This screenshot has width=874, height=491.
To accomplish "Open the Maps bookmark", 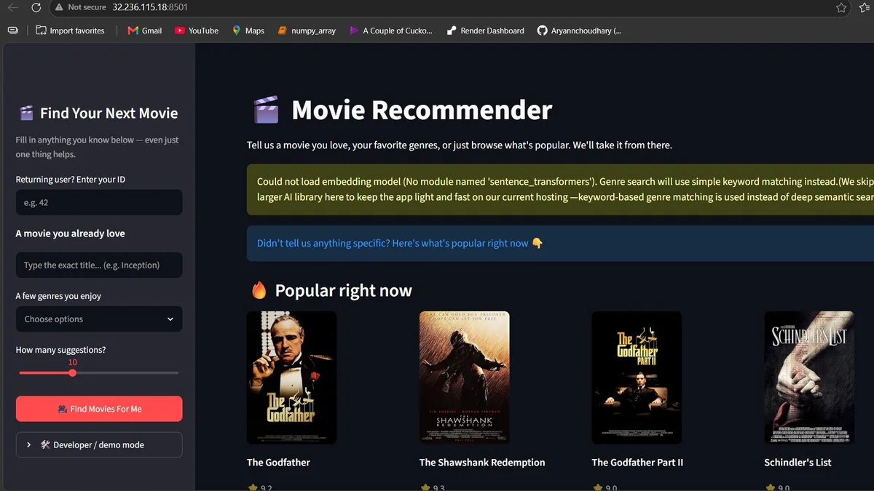I will click(x=248, y=31).
